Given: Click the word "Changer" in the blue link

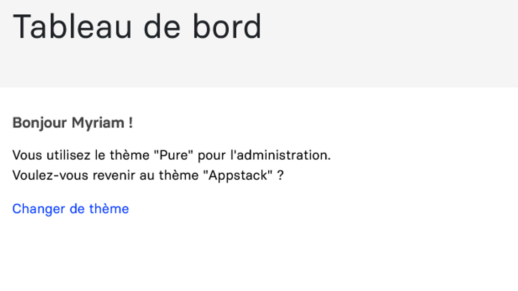Looking at the screenshot, I should (x=38, y=209).
